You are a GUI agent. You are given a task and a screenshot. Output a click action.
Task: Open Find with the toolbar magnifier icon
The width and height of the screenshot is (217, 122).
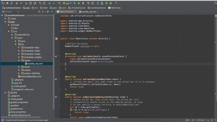(40, 3)
